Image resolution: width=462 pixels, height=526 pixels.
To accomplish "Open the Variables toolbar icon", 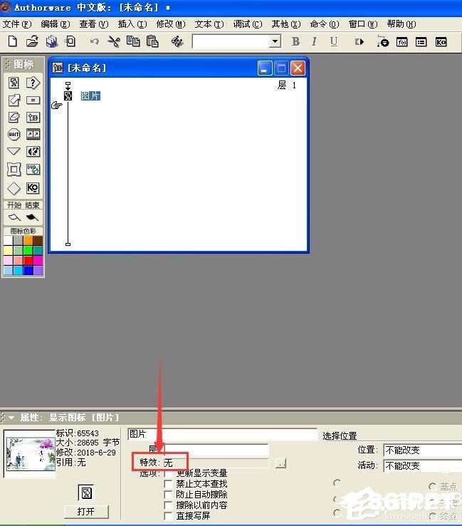I will coord(421,42).
